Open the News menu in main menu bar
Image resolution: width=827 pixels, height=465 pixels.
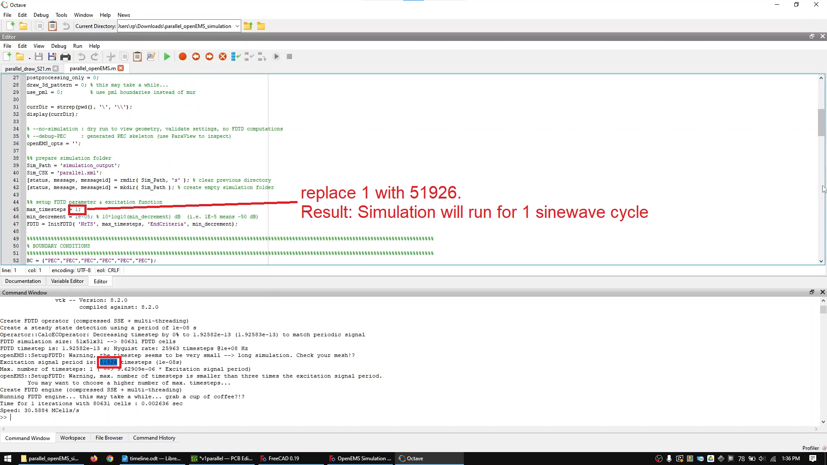click(x=124, y=15)
